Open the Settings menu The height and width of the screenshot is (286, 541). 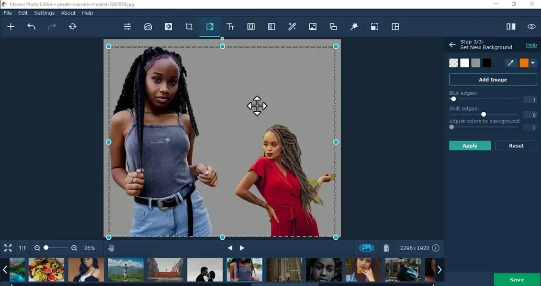(44, 13)
